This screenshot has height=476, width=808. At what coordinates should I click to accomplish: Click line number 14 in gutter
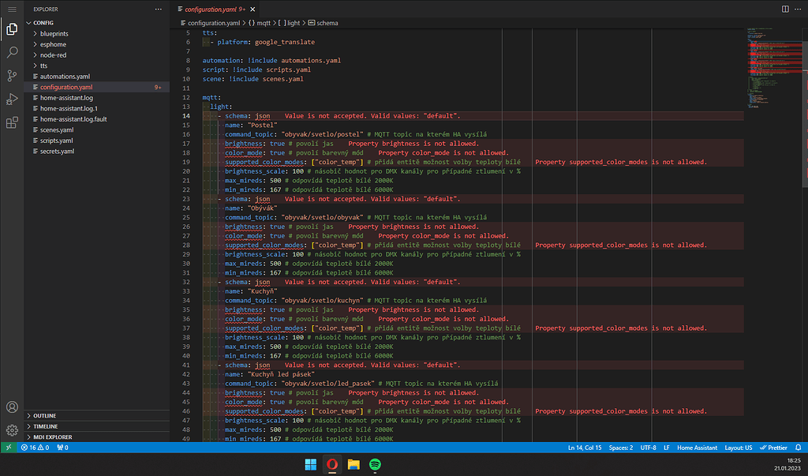[x=185, y=116]
